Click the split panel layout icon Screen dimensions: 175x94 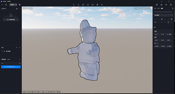[x=97, y=5]
